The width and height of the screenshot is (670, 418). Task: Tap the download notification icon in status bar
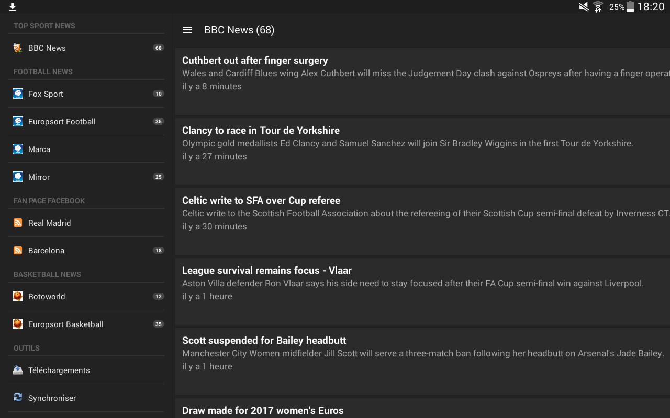13,7
